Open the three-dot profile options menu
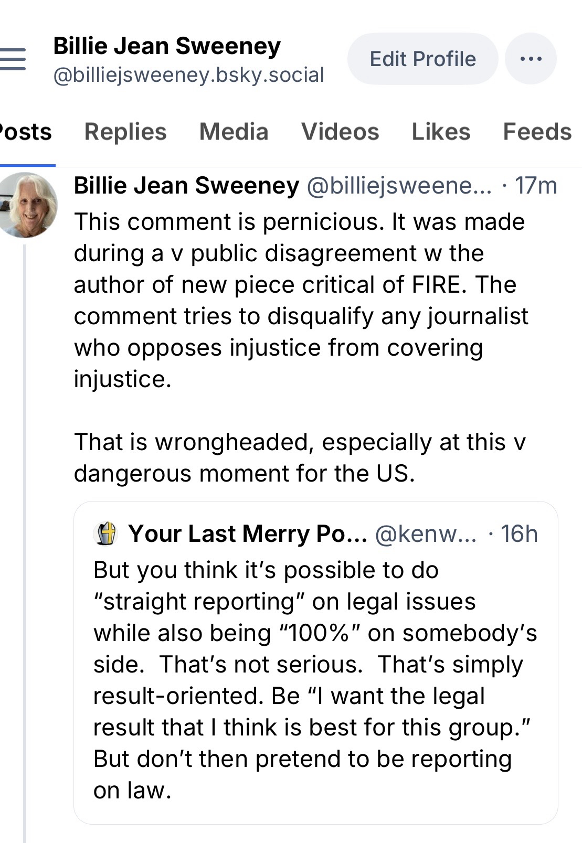The image size is (582, 843). coord(531,59)
